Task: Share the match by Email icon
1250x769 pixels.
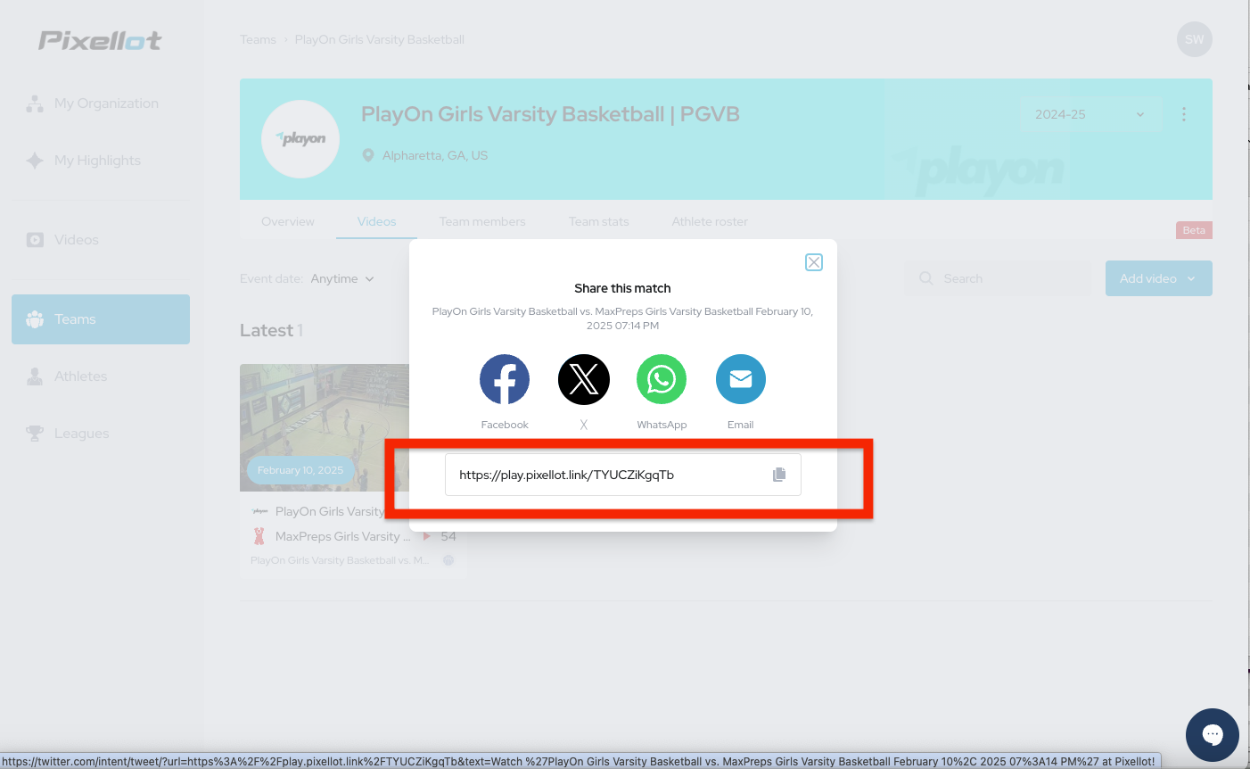Action: click(x=741, y=379)
